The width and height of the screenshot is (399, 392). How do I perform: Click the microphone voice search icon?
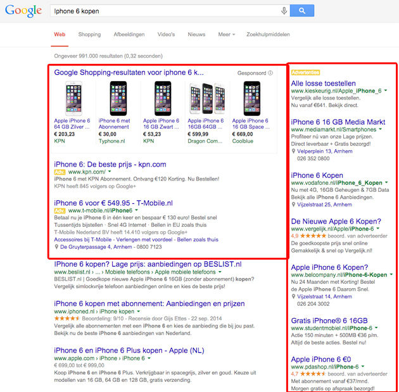(284, 11)
